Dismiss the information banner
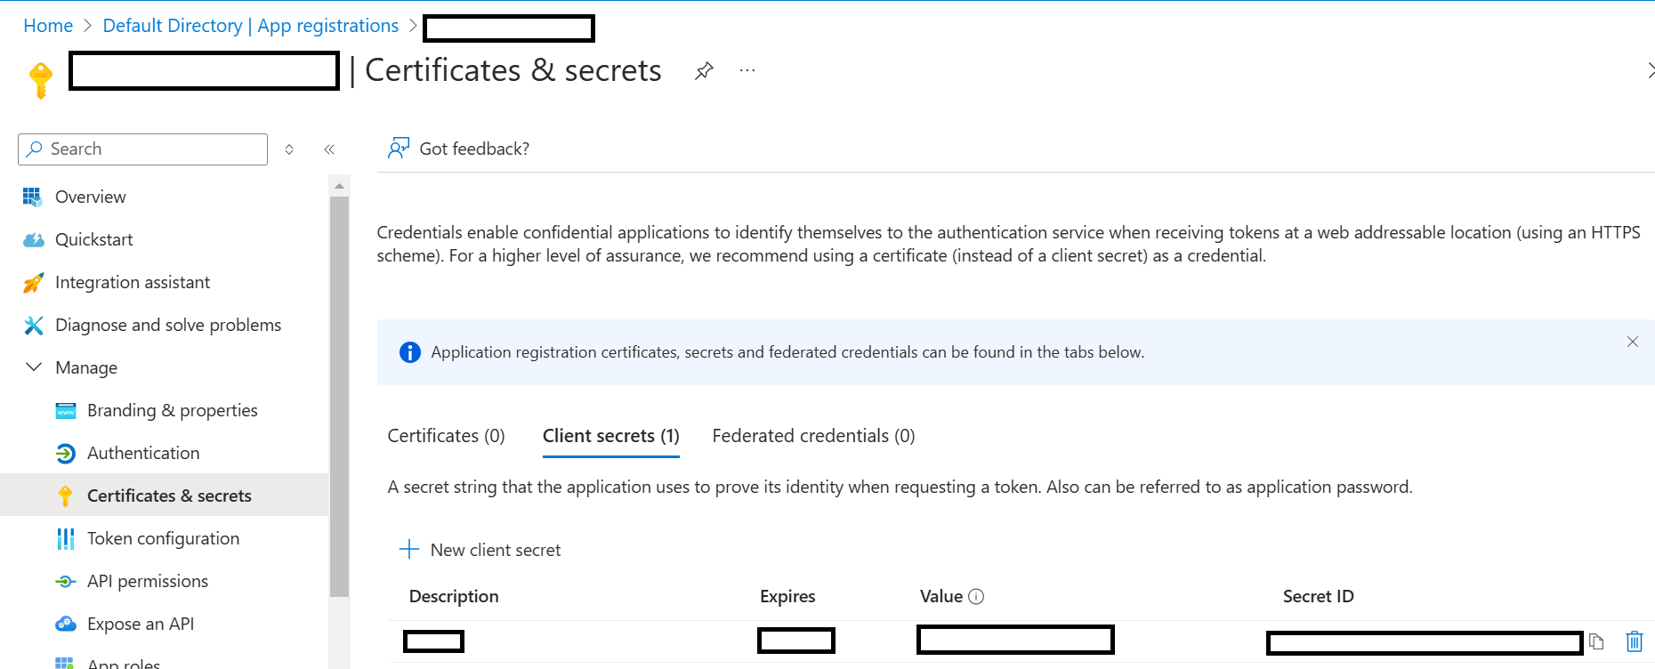 (x=1633, y=342)
